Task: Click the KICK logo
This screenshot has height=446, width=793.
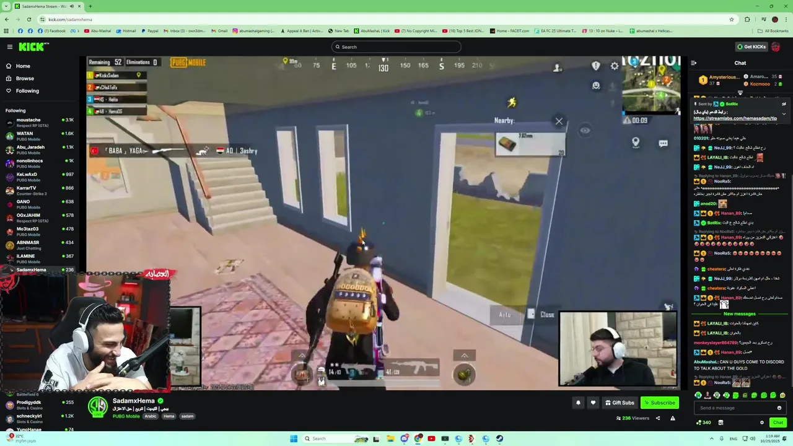Action: [33, 47]
